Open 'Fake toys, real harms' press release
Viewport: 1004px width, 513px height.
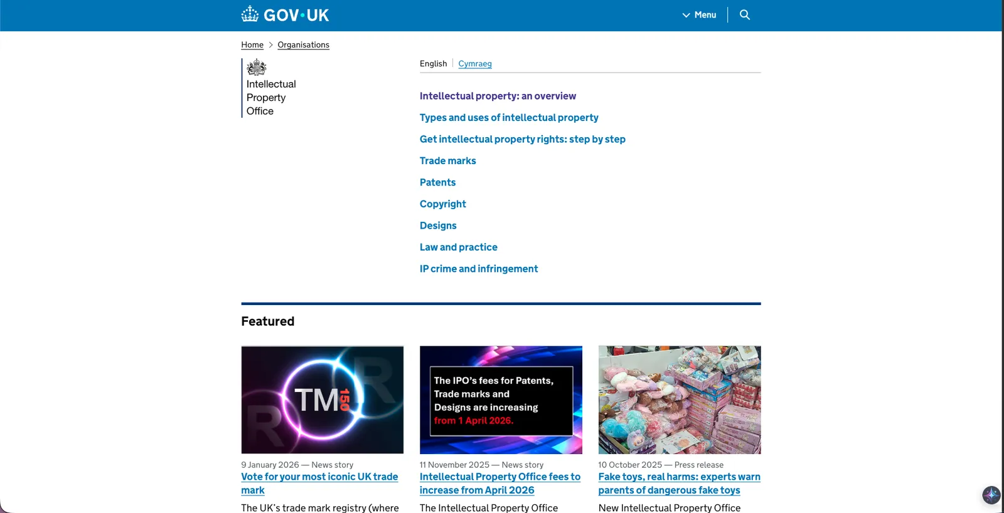(x=680, y=484)
